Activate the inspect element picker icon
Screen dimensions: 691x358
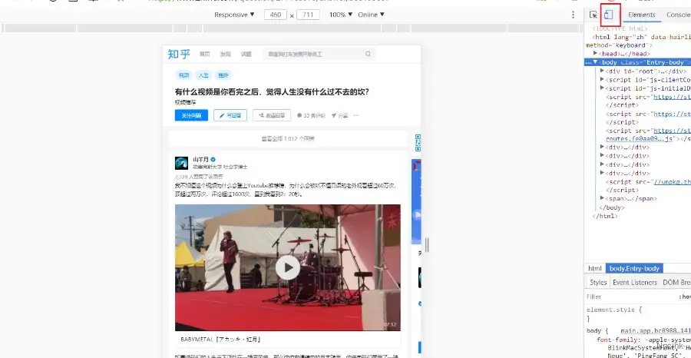pos(593,15)
